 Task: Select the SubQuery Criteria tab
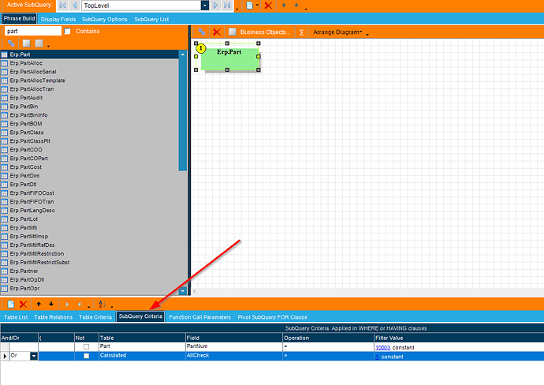point(140,316)
